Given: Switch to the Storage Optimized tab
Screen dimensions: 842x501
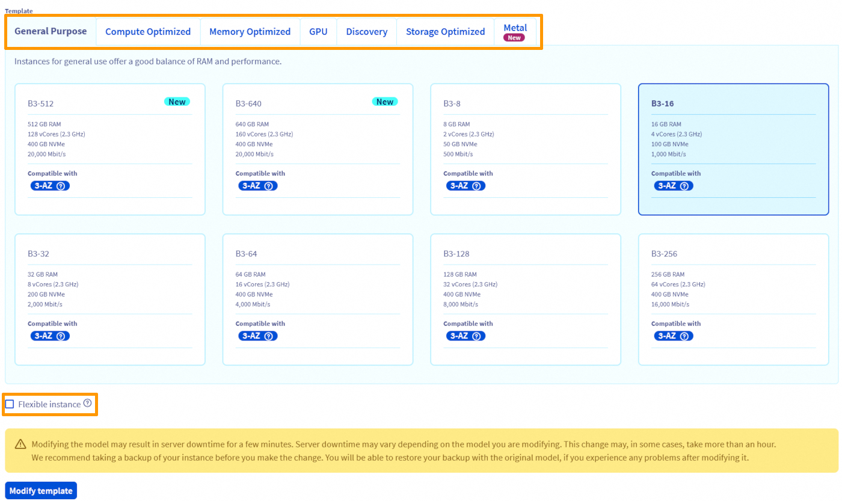Looking at the screenshot, I should pos(445,32).
